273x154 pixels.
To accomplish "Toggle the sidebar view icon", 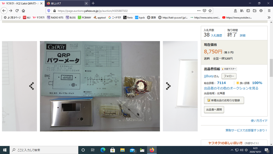I will click(x=248, y=11).
